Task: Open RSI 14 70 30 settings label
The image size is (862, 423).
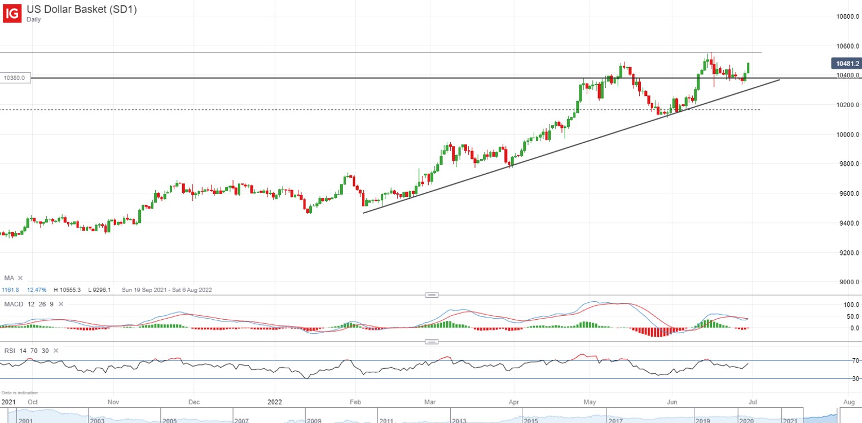Action: point(26,351)
